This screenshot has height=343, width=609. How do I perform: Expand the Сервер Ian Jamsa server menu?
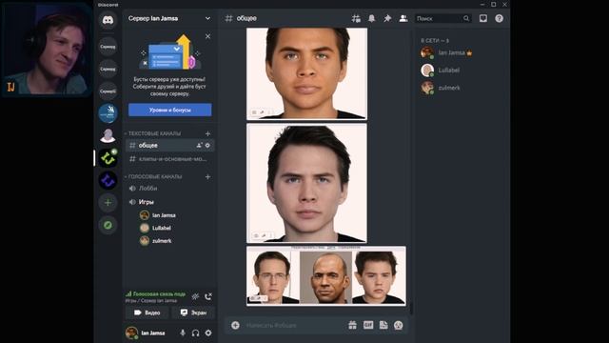[x=169, y=18]
